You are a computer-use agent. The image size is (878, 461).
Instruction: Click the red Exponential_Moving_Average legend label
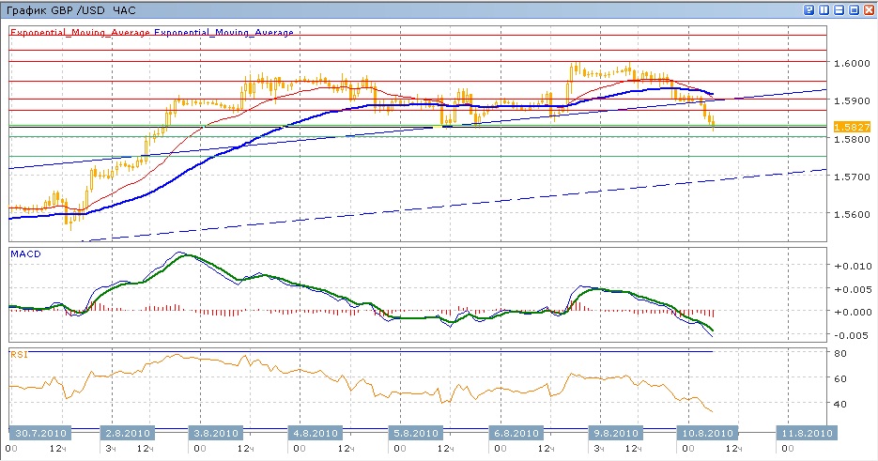[80, 32]
